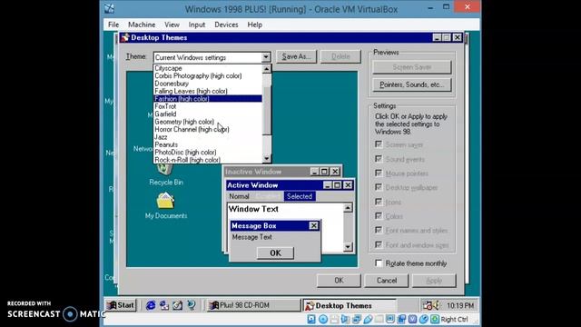This screenshot has height=327, width=581.
Task: Select PhotoDisc (high color) theme
Action: [x=208, y=152]
